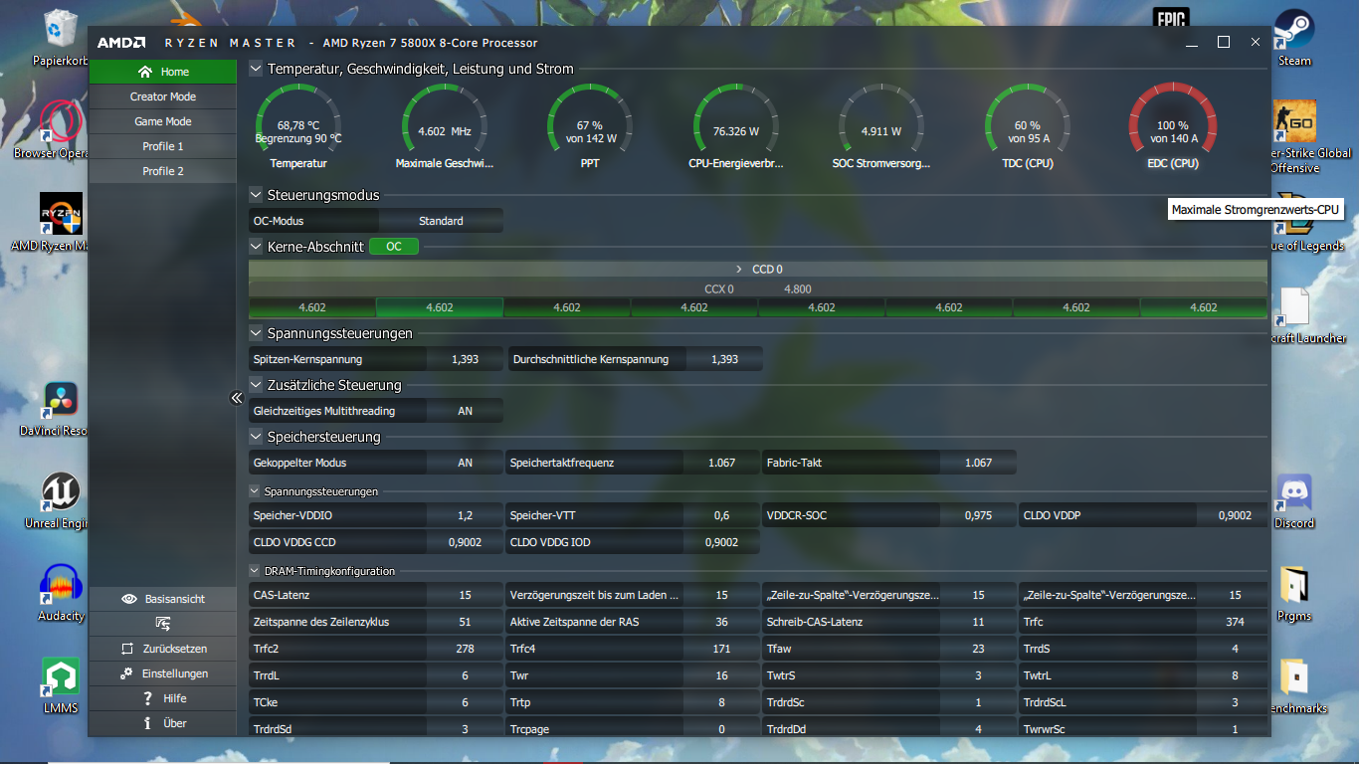Open DaVinci Resolve desktop shortcut
This screenshot has width=1359, height=764.
pyautogui.click(x=55, y=409)
